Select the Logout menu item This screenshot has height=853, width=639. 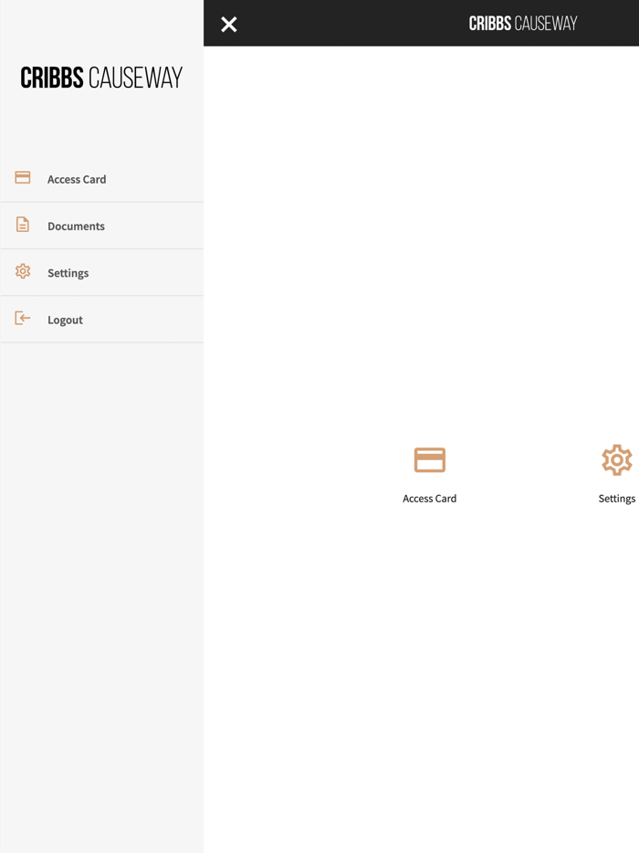pos(101,320)
